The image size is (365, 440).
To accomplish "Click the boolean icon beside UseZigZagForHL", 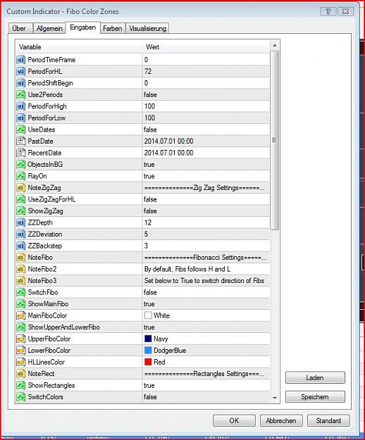I will coord(20,199).
